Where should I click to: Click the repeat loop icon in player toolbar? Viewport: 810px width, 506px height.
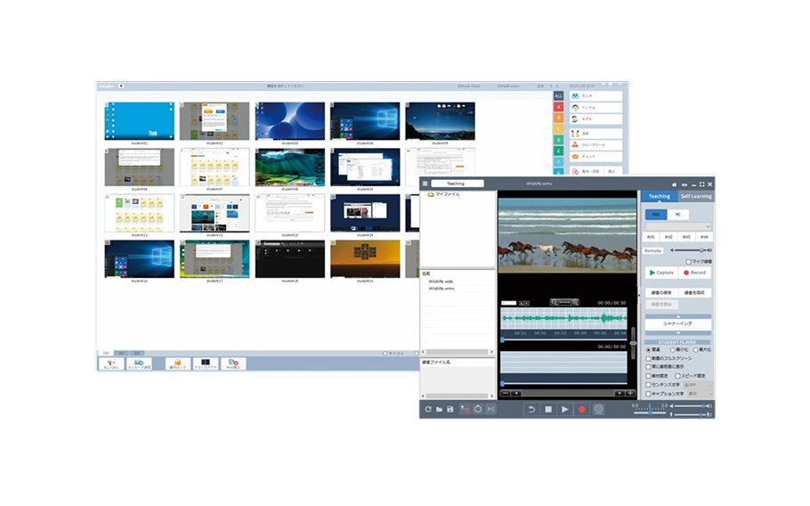click(x=478, y=409)
